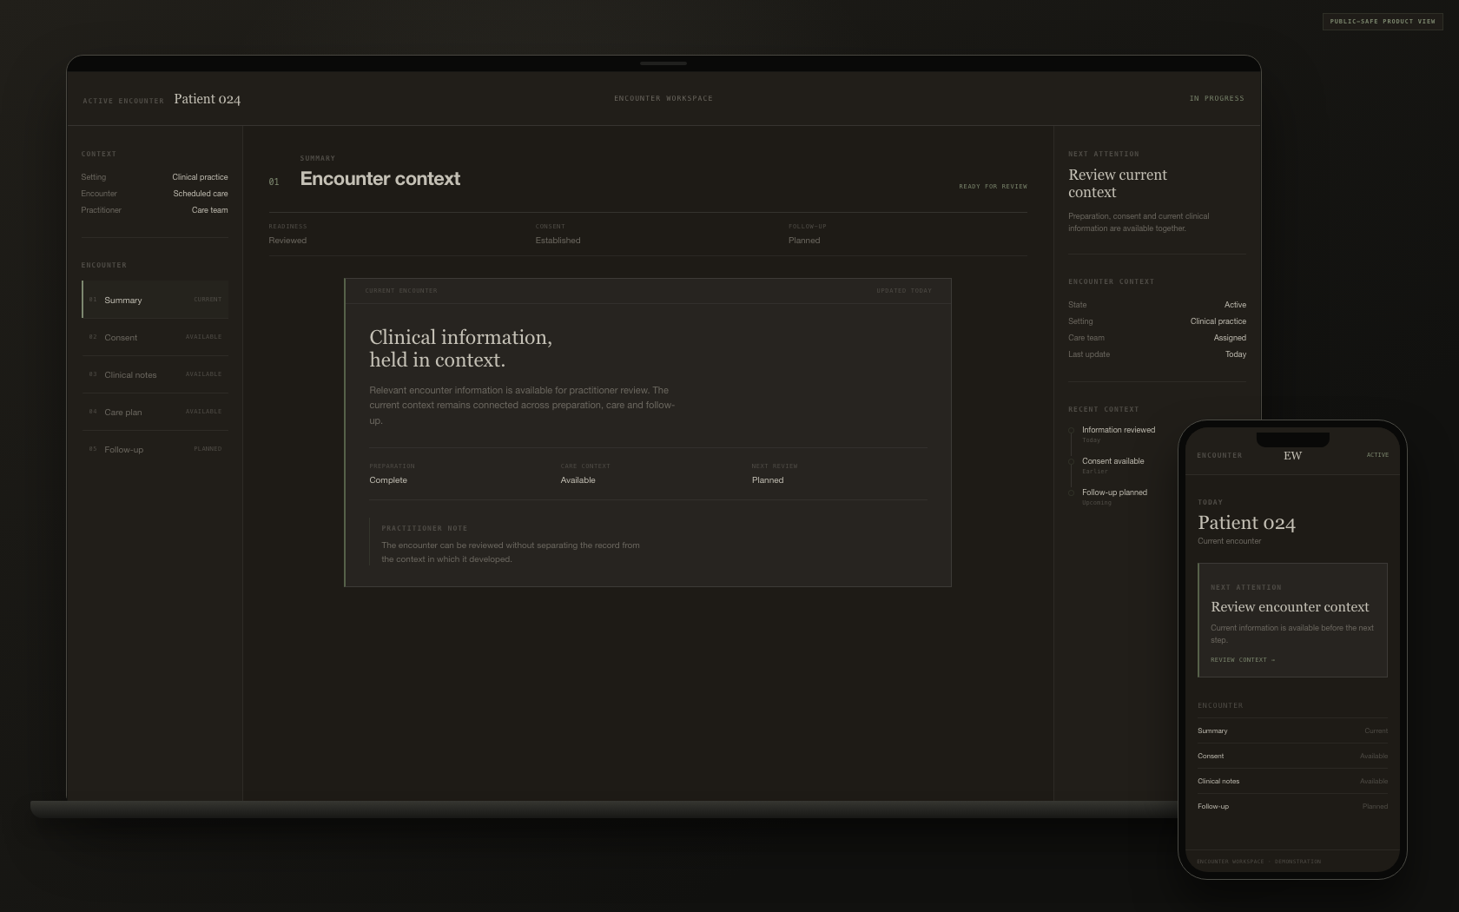The image size is (1459, 912).
Task: Click the Preparation value Complete
Action: pos(388,480)
